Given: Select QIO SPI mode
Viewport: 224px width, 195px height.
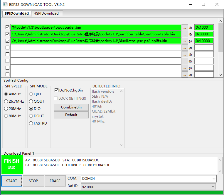Looking at the screenshot, I should pos(31,94).
